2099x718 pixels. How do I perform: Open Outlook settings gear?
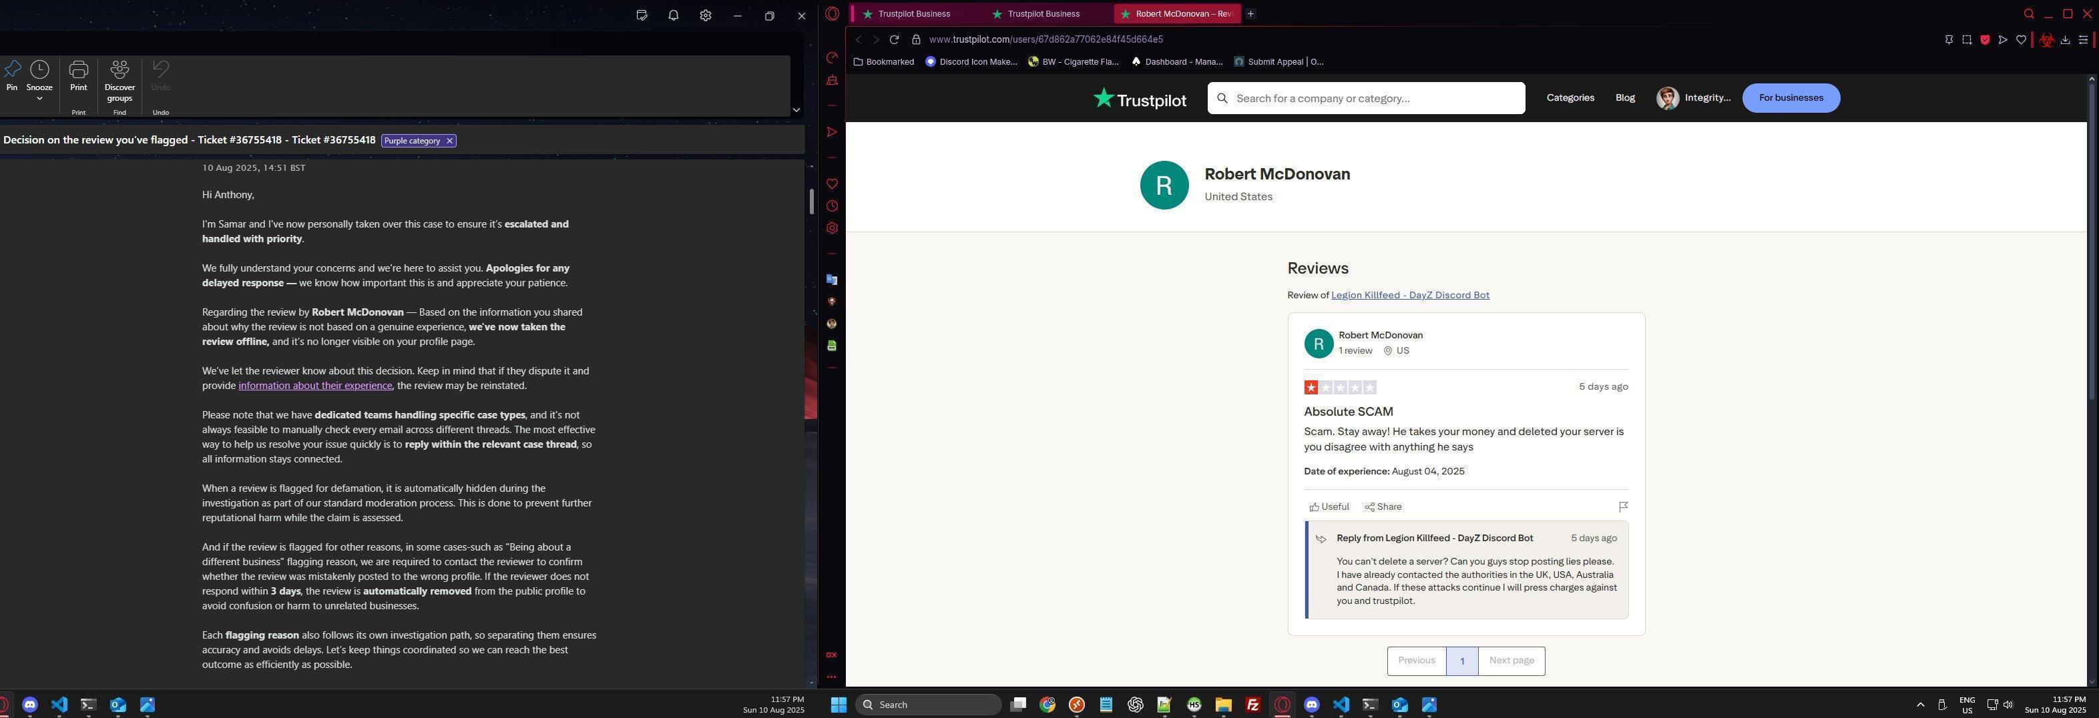[706, 15]
